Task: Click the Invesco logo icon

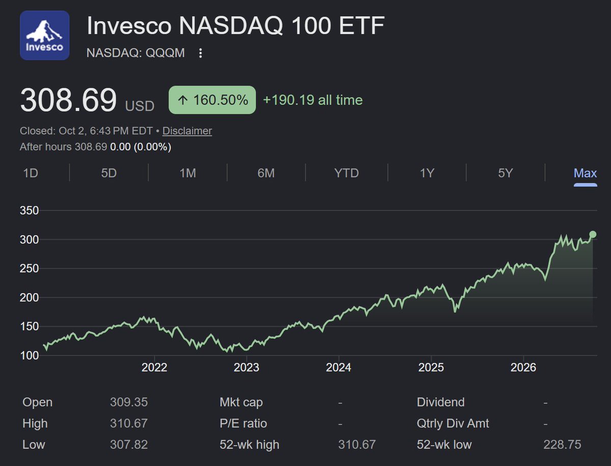Action: pos(44,35)
